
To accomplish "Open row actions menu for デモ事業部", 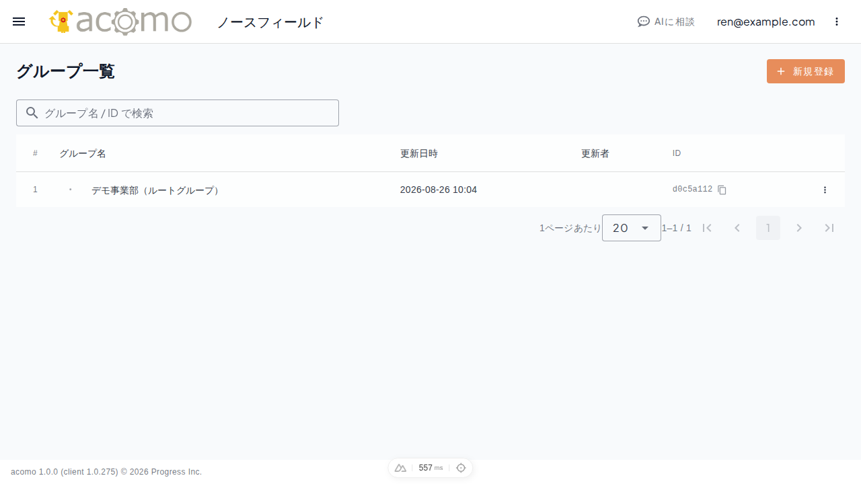I will click(x=825, y=190).
